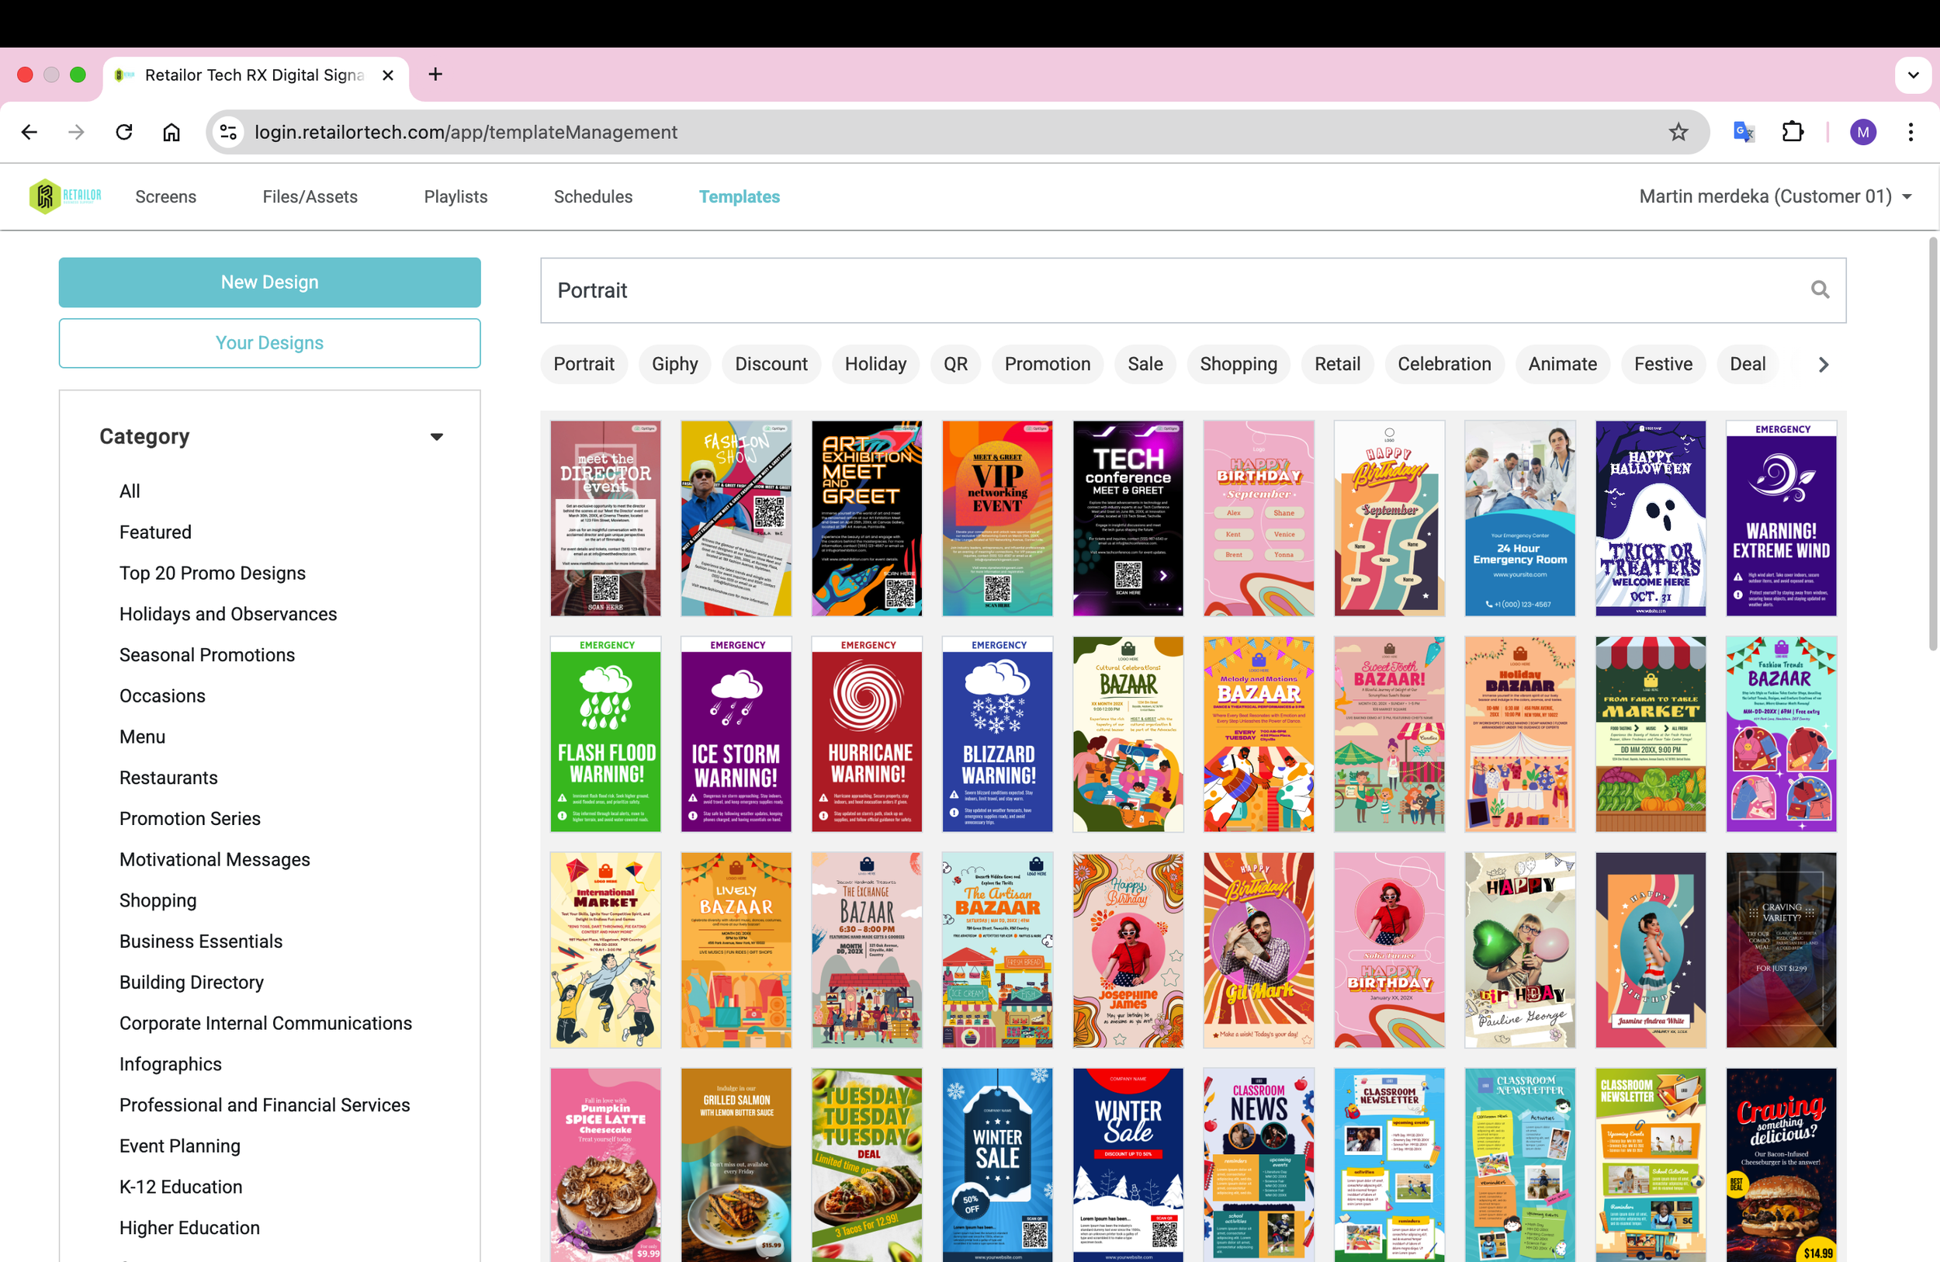
Task: Open the browser extensions puzzle icon
Action: click(x=1793, y=132)
